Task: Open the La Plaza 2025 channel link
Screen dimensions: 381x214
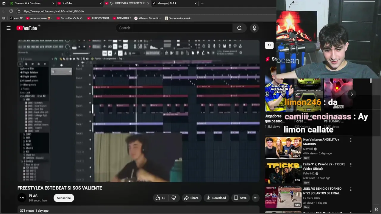Action: coord(311,198)
